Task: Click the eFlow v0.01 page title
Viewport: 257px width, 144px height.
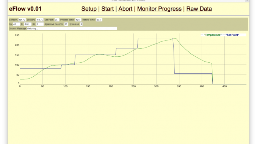Action: 25,9
